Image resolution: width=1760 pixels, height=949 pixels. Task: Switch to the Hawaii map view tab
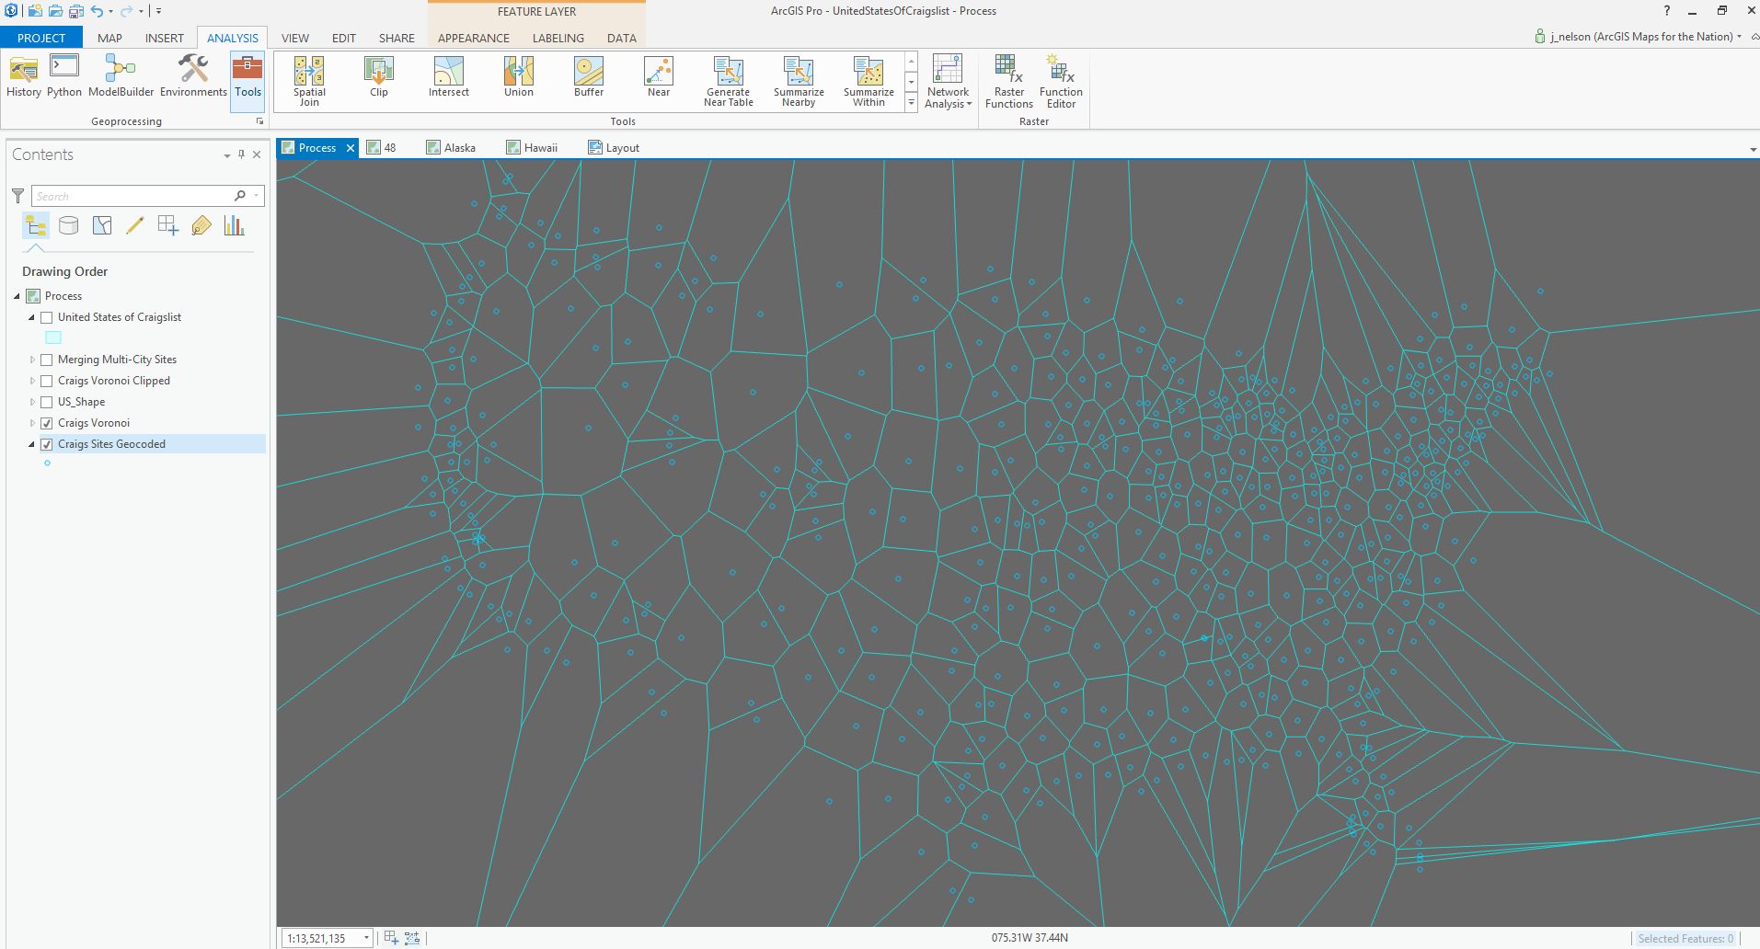(533, 147)
